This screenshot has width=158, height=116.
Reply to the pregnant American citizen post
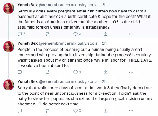coord(21,34)
